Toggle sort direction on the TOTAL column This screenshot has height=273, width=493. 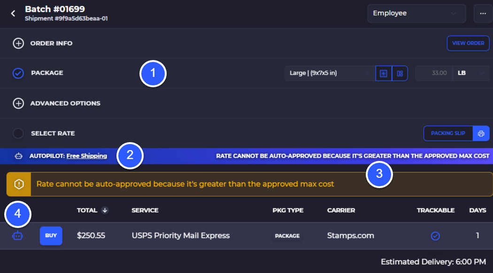click(105, 210)
